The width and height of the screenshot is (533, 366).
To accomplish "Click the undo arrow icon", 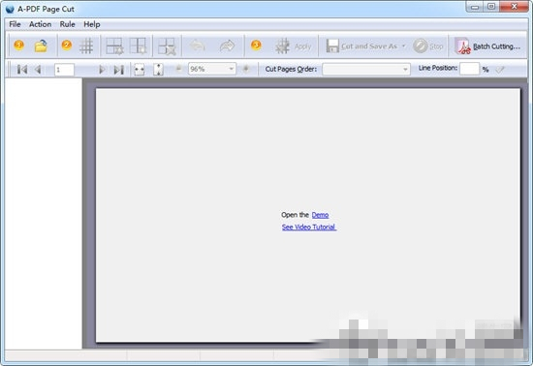I will tap(198, 46).
